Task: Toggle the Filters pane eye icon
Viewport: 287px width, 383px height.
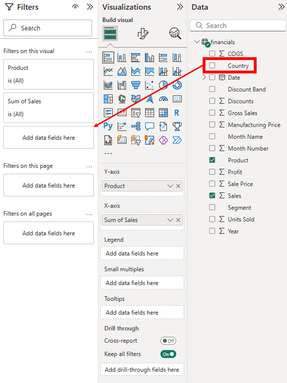Action: (x=75, y=7)
